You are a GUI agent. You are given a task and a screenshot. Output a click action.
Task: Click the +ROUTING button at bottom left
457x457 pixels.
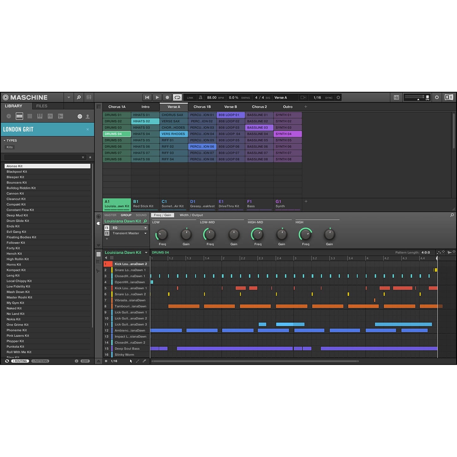point(20,361)
